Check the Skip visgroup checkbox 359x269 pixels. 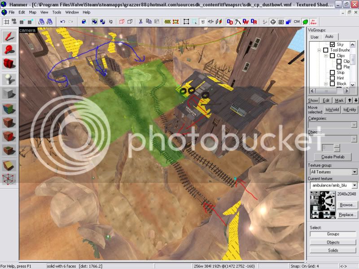point(333,73)
